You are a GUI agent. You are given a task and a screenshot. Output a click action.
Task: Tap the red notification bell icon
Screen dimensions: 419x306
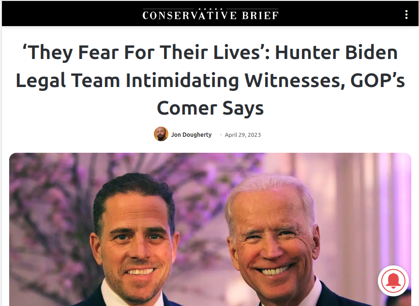393,281
